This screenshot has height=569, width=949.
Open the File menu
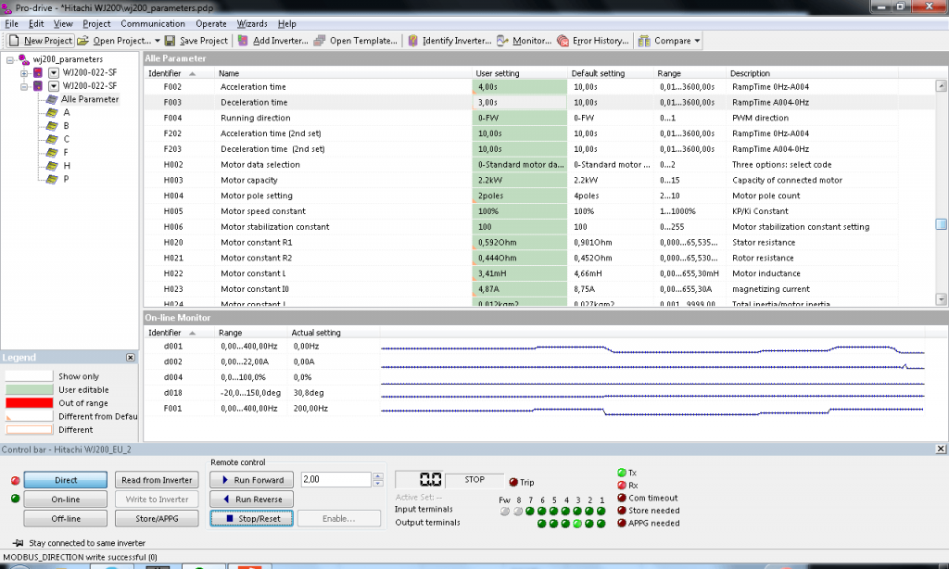tap(11, 23)
